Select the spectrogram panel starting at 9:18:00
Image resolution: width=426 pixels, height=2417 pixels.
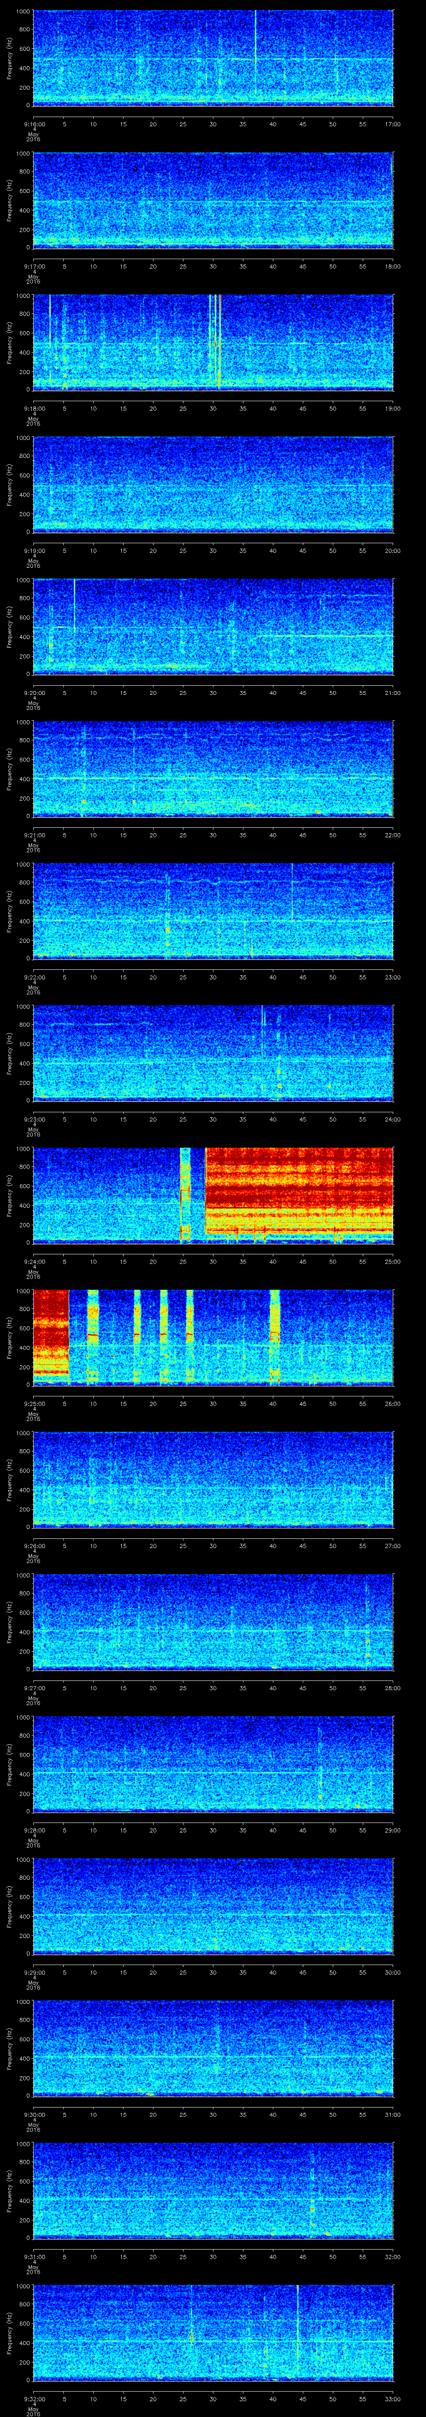click(x=213, y=342)
